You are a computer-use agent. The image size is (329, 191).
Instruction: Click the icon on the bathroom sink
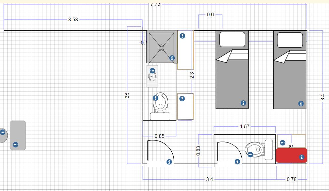point(152,71)
